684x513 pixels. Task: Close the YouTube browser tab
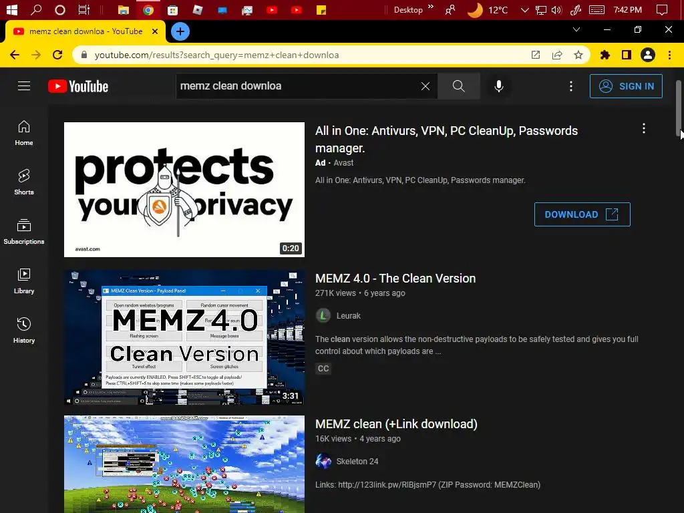155,31
